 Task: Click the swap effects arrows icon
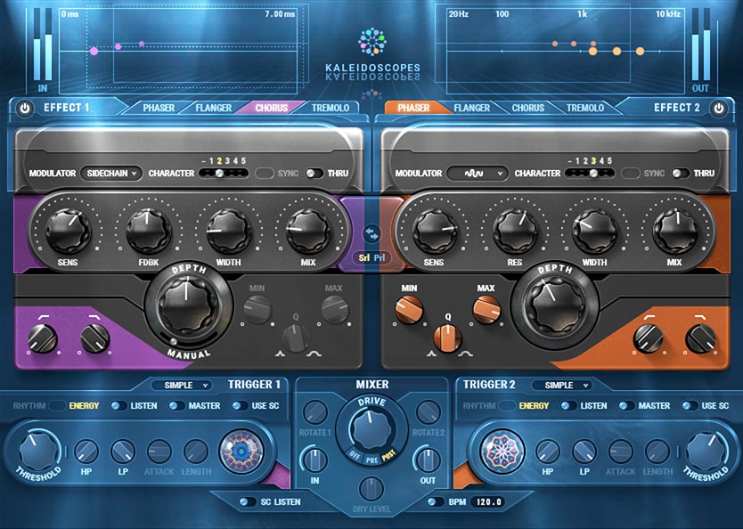371,233
